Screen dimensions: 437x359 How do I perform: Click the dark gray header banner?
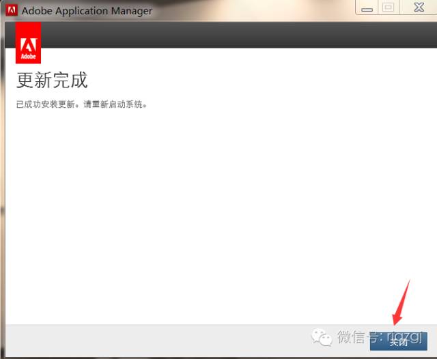[232, 35]
